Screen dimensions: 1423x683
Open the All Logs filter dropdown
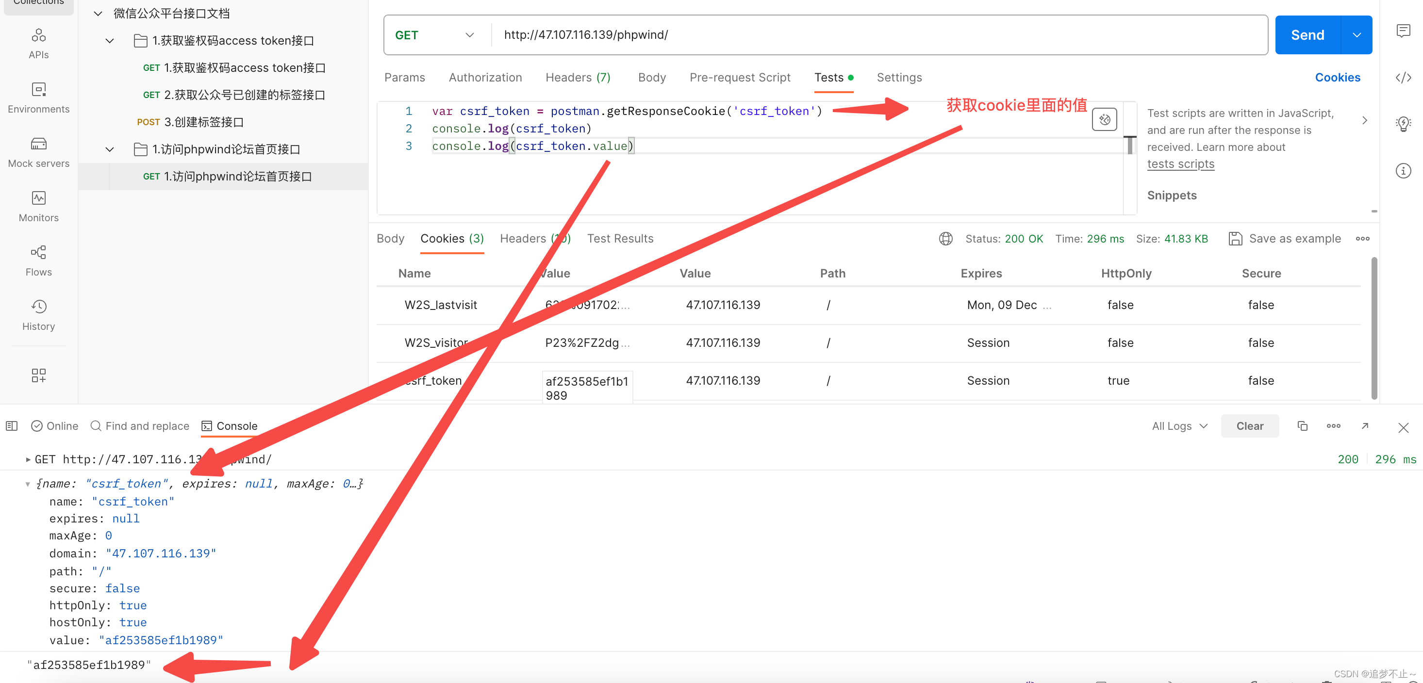[1179, 426]
